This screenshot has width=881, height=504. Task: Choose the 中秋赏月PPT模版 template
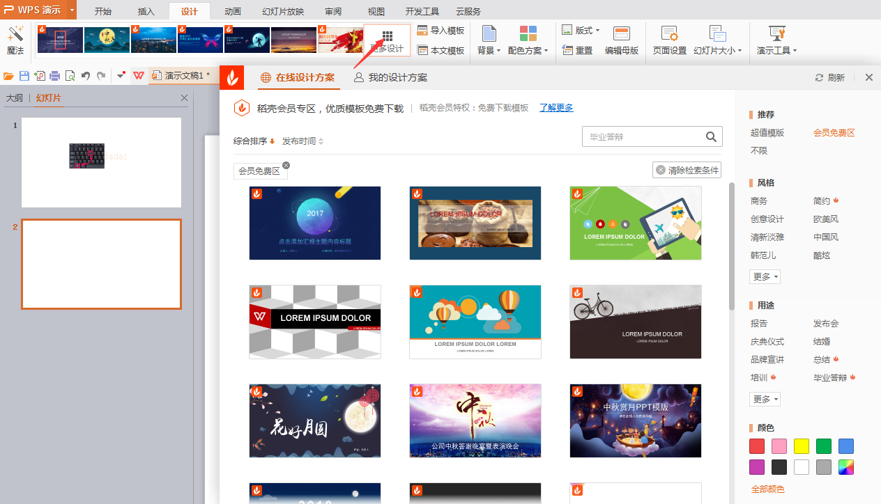pos(636,420)
